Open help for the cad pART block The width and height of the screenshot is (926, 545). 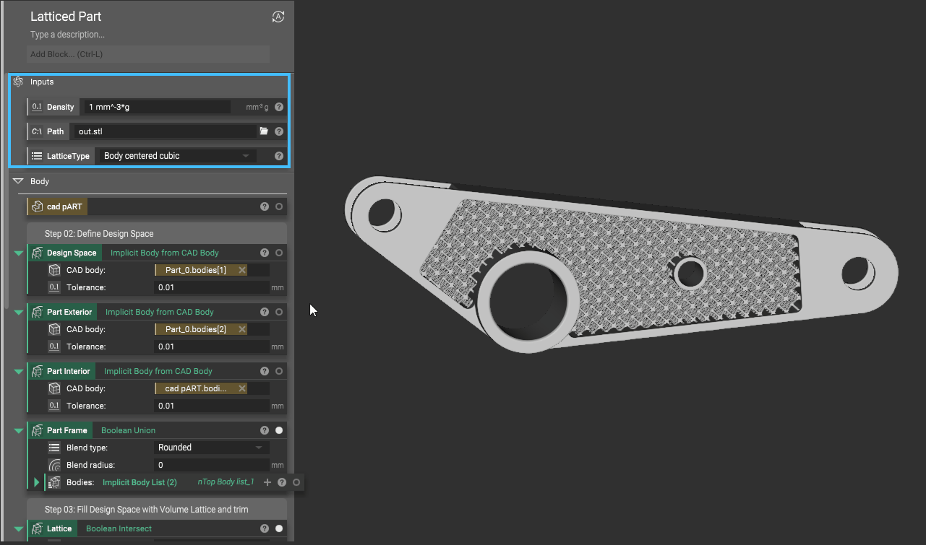click(x=265, y=206)
